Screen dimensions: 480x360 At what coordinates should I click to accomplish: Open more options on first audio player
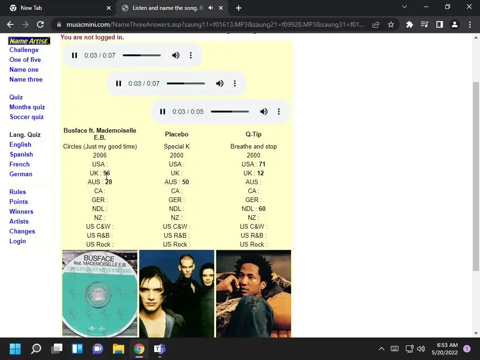point(191,55)
